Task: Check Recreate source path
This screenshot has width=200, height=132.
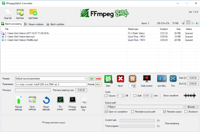Action: point(132,112)
